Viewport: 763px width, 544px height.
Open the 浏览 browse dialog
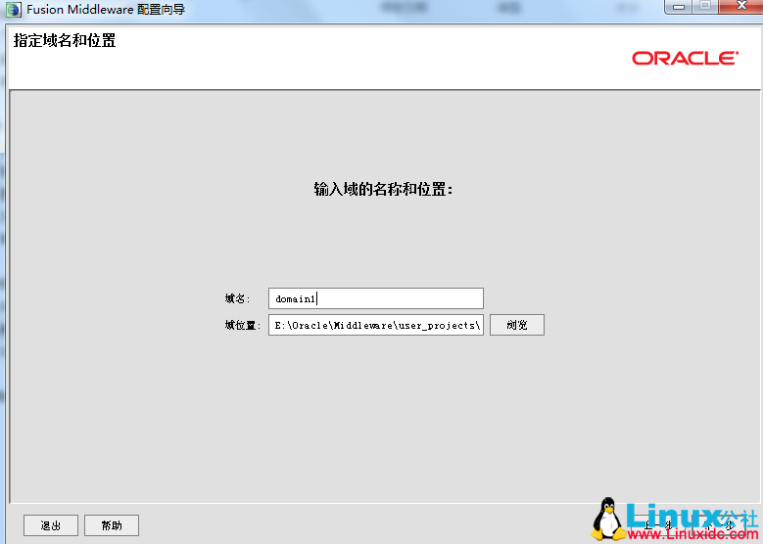(517, 325)
